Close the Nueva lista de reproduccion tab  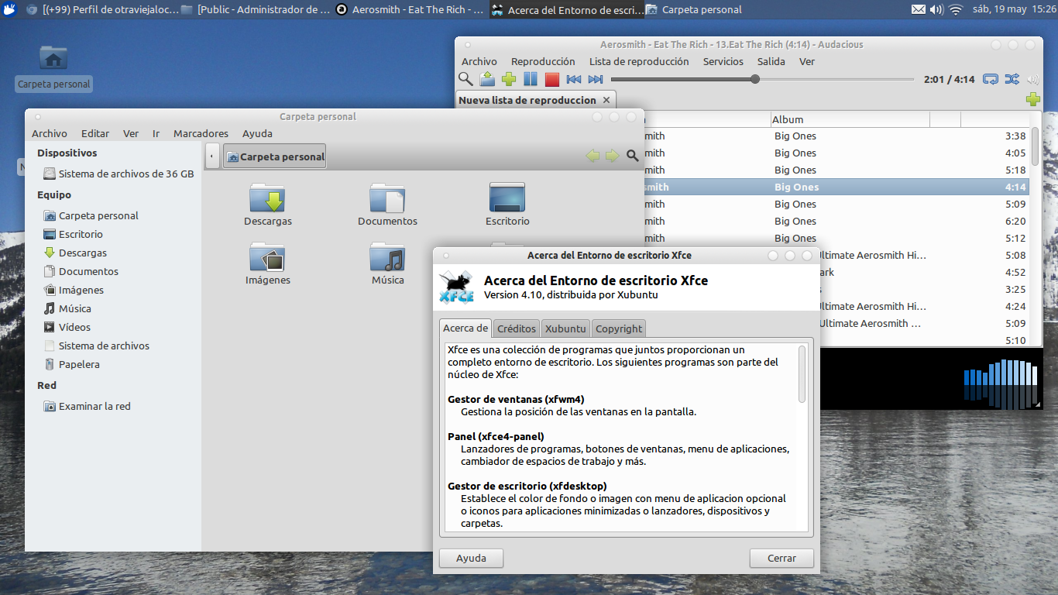click(x=606, y=100)
